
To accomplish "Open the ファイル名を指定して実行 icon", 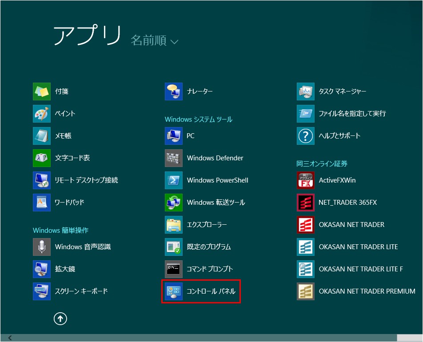I will pos(306,114).
